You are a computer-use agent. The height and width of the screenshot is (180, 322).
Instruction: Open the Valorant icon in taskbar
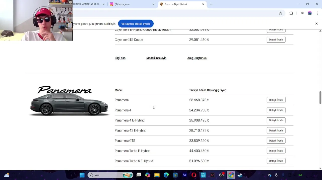tap(212, 175)
